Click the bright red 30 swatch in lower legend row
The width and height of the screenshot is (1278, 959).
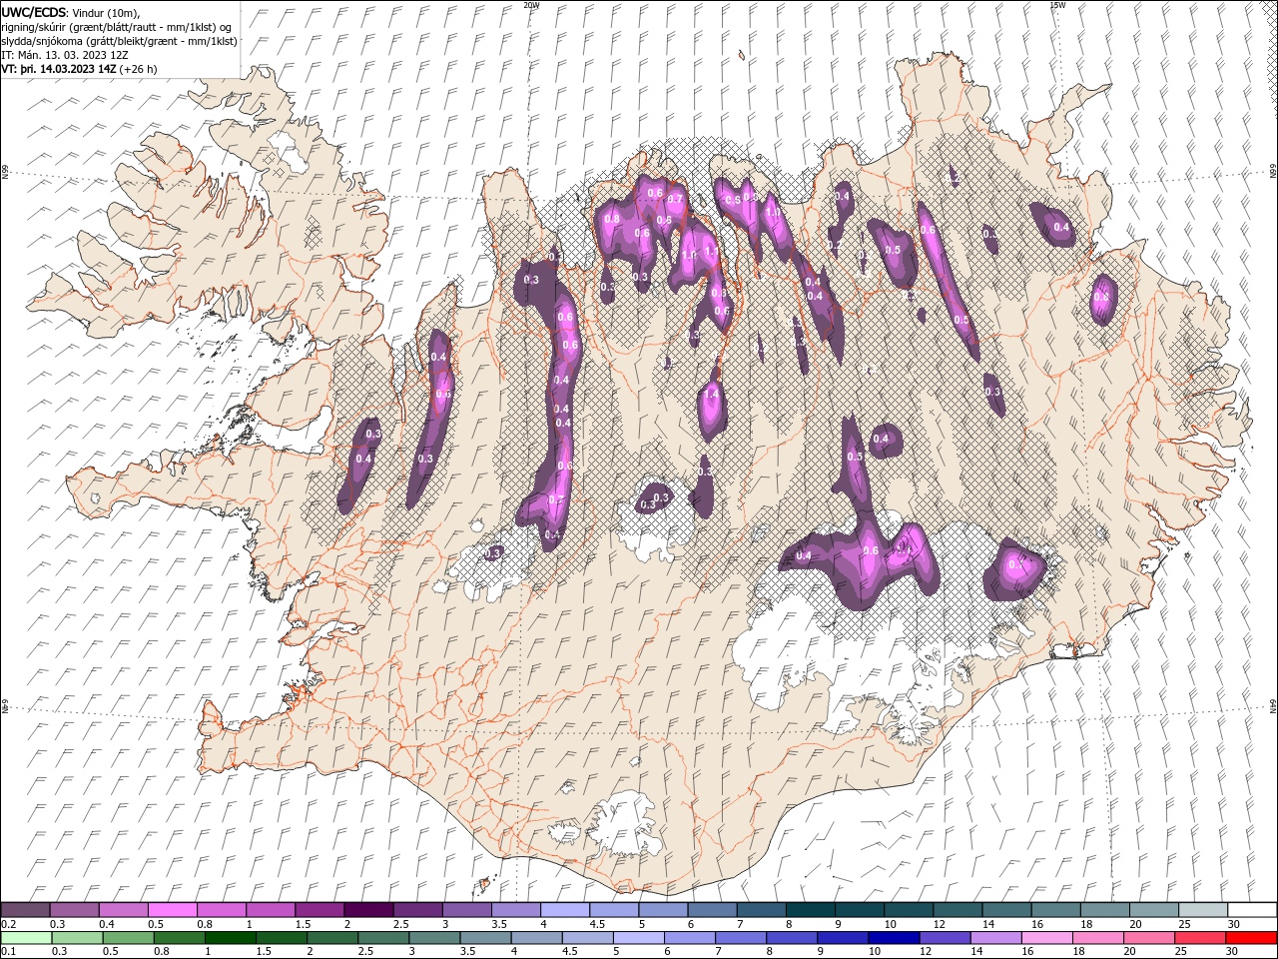click(x=1252, y=938)
